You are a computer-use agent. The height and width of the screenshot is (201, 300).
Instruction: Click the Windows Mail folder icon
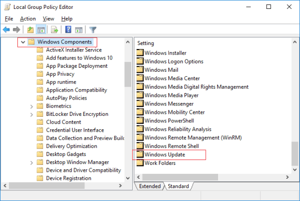click(x=140, y=70)
